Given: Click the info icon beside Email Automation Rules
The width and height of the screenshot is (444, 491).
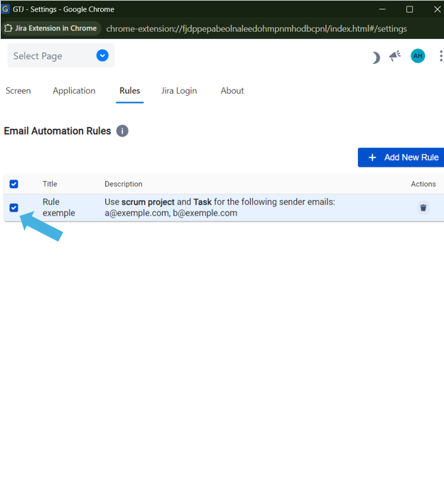Looking at the screenshot, I should (x=122, y=131).
